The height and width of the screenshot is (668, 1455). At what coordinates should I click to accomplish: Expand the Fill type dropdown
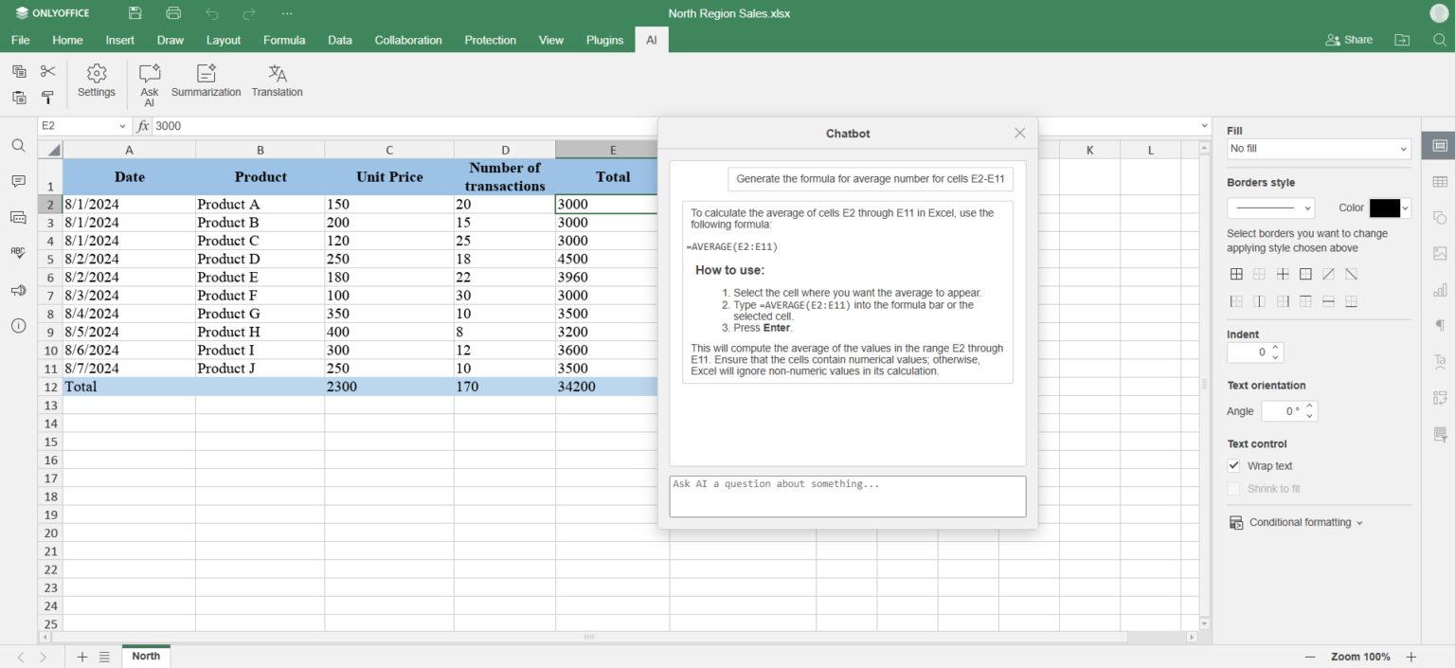[x=1319, y=149]
